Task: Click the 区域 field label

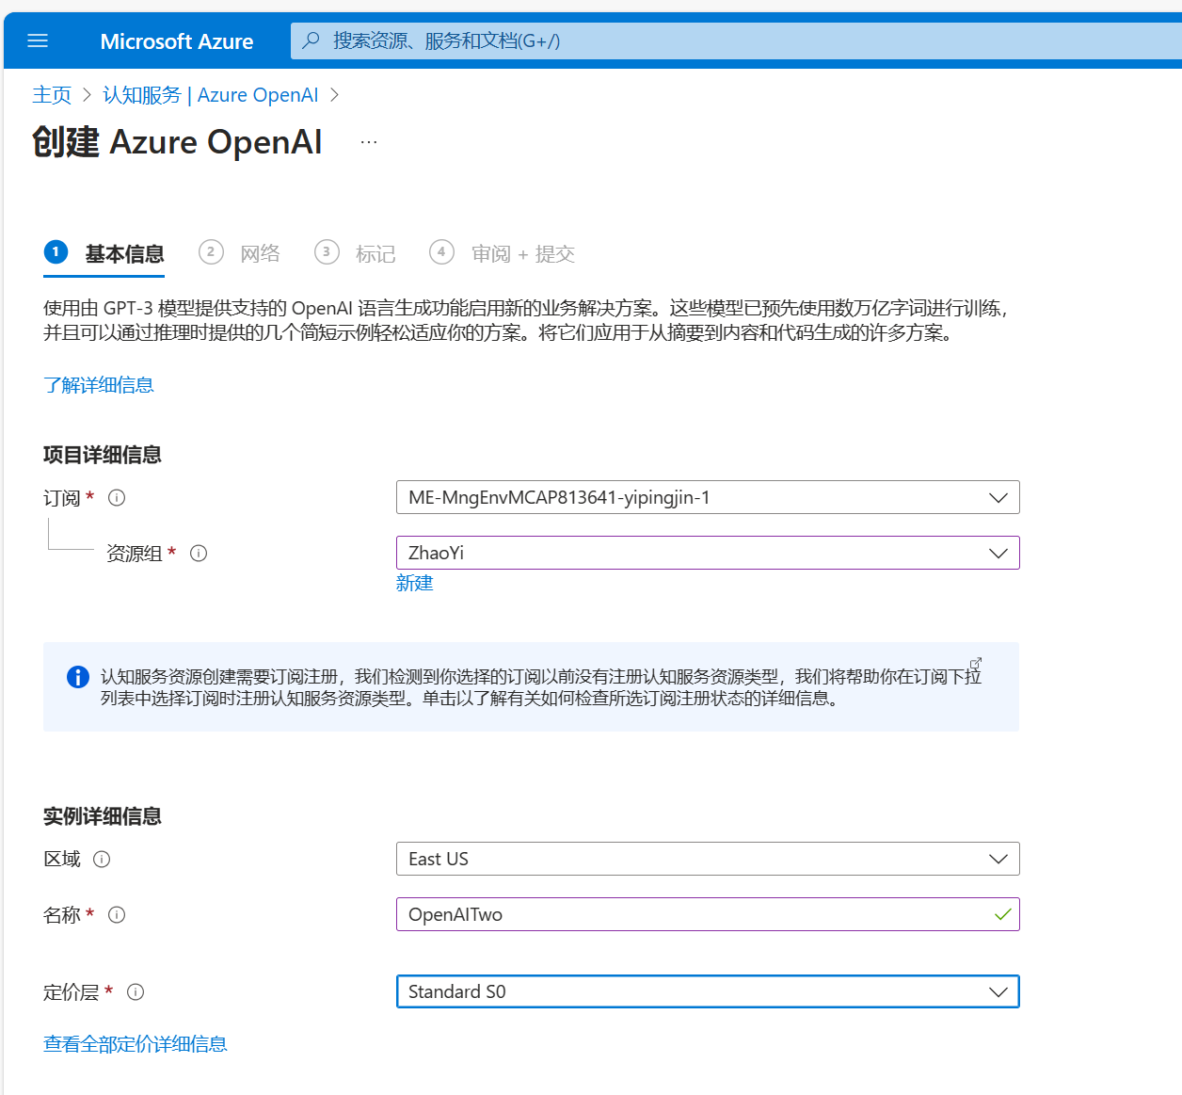Action: click(x=62, y=859)
